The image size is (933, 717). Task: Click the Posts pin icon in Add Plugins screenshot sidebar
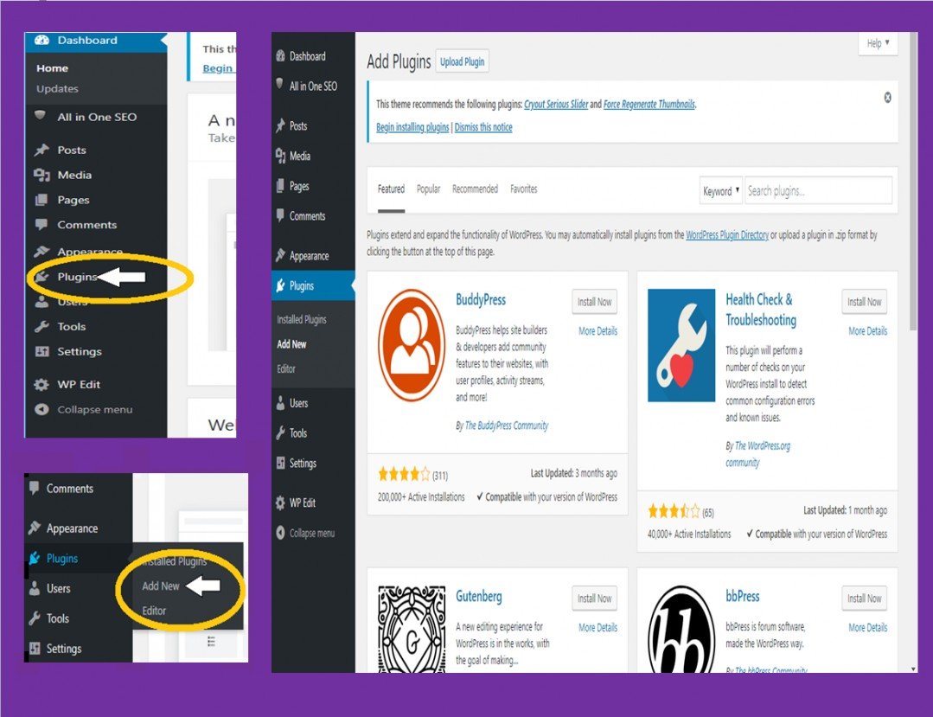point(281,125)
